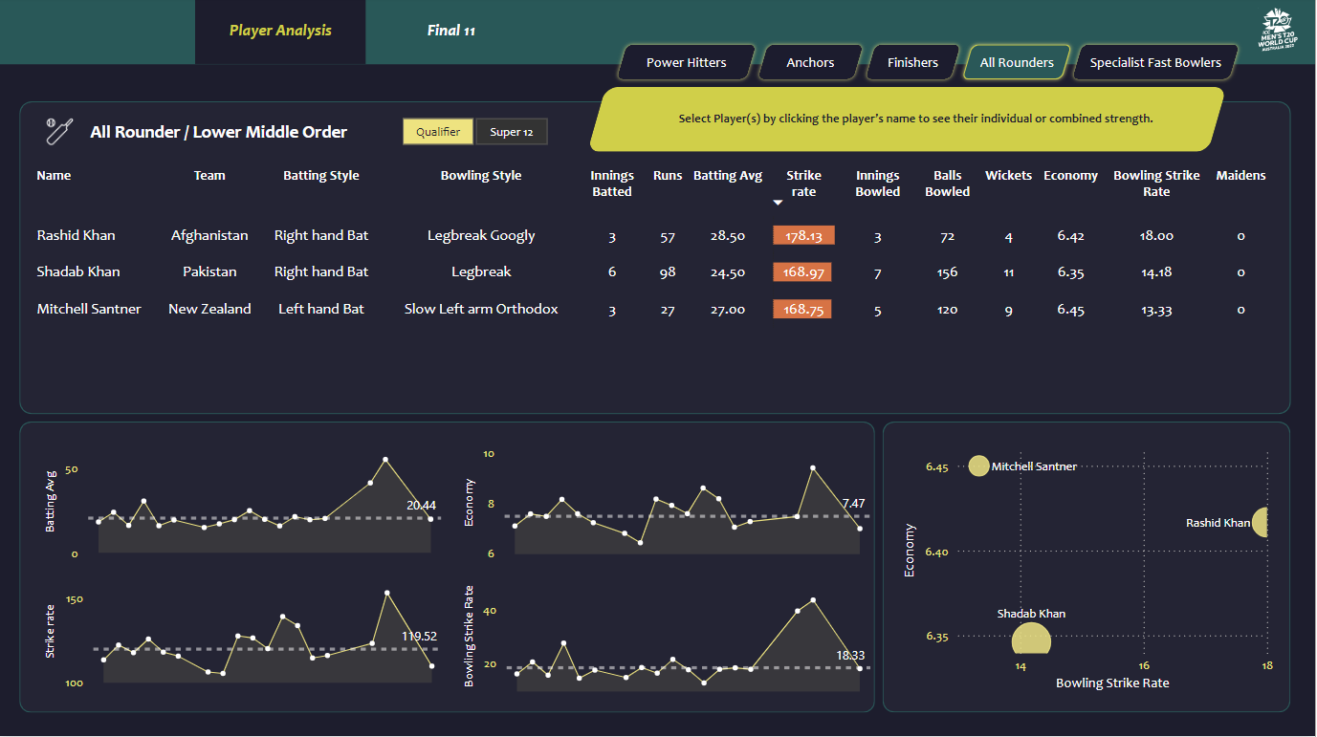Image resolution: width=1317 pixels, height=737 pixels.
Task: Click the Pakistan team cell
Action: pos(209,272)
